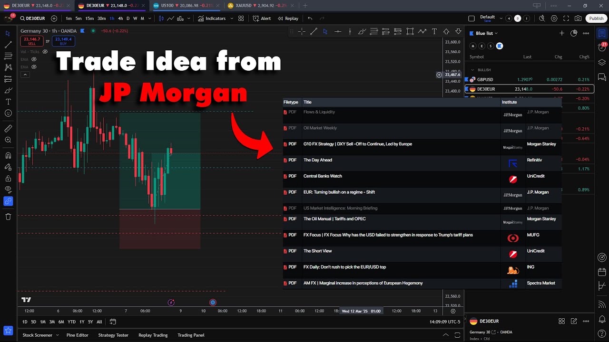Remove objects with trash icon

(8, 217)
